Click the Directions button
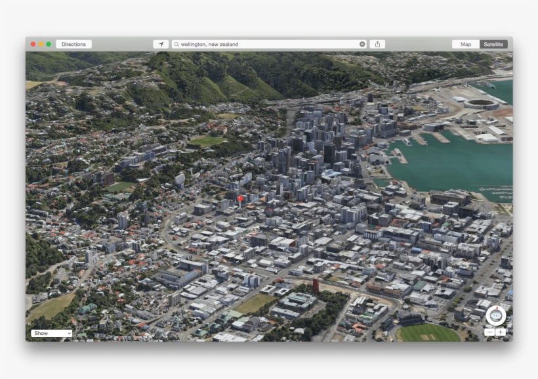 tap(74, 44)
